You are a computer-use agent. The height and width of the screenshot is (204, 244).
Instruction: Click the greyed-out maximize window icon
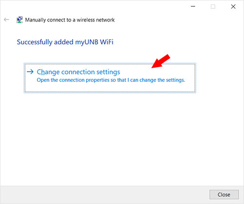(213, 6)
